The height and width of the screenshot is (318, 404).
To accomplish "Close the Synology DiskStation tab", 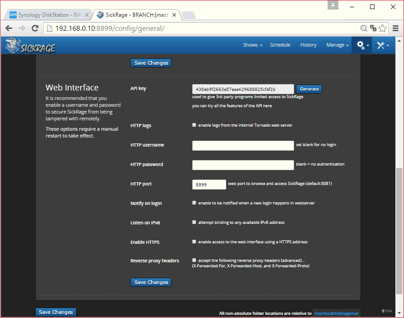I will click(x=87, y=15).
